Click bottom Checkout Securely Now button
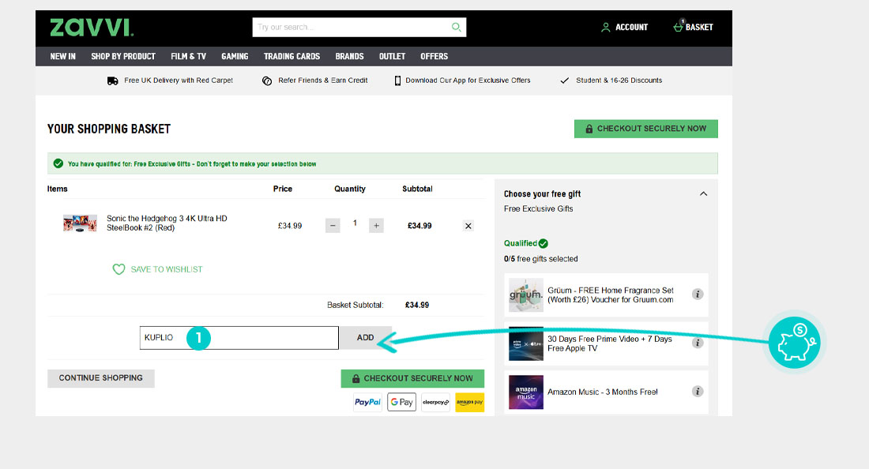This screenshot has width=869, height=469. point(412,378)
